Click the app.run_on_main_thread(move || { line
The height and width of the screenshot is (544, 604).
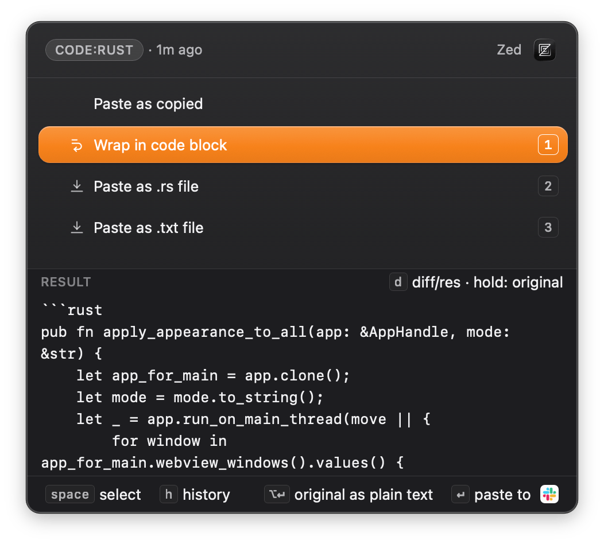[x=253, y=419]
